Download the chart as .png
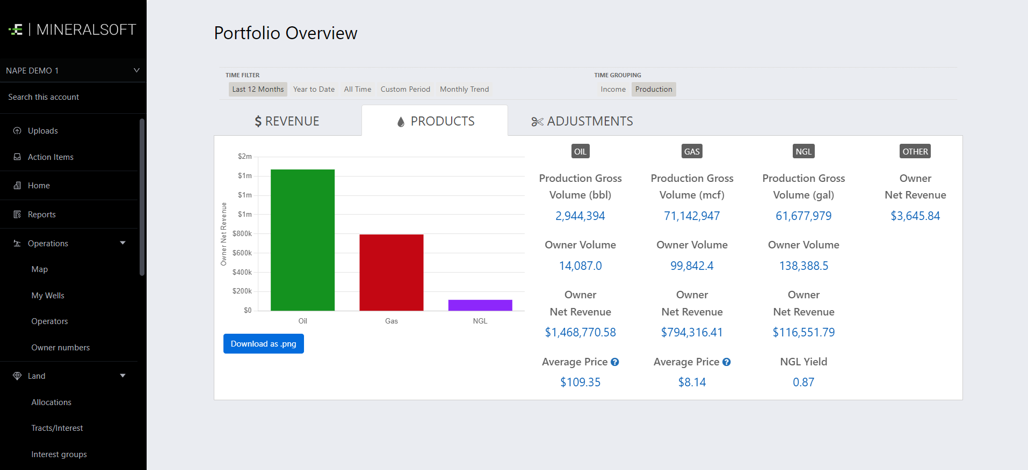 263,344
